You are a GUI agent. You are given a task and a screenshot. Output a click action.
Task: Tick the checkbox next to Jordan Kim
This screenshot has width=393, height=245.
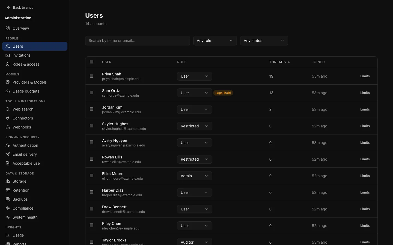(92, 109)
